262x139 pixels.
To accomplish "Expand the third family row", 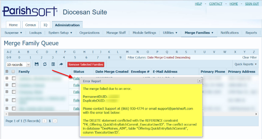I will (x=7, y=92).
